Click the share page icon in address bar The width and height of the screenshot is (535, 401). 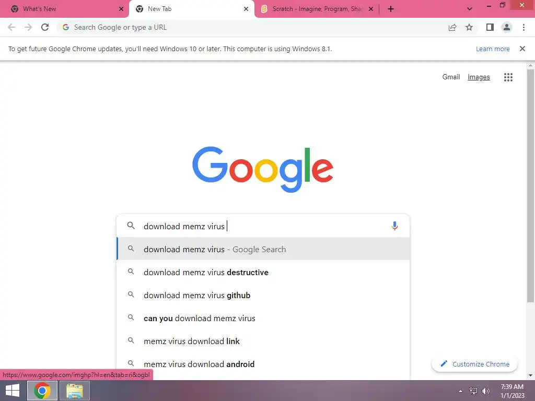click(x=452, y=27)
